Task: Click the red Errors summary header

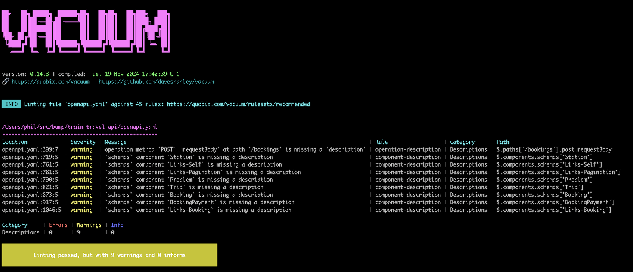Action: click(58, 225)
